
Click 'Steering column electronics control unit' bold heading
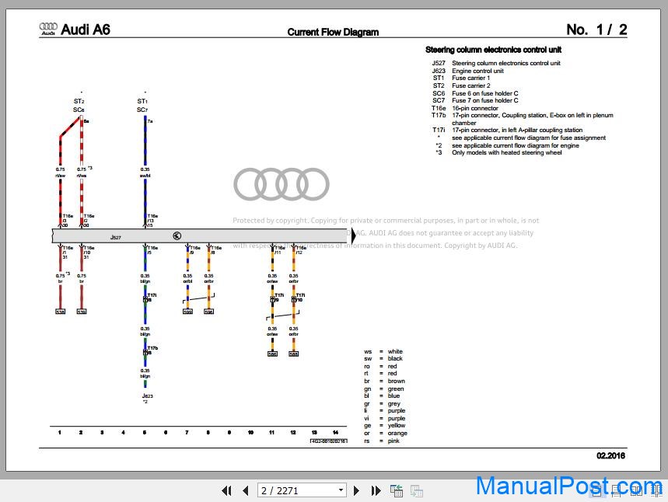pyautogui.click(x=493, y=50)
